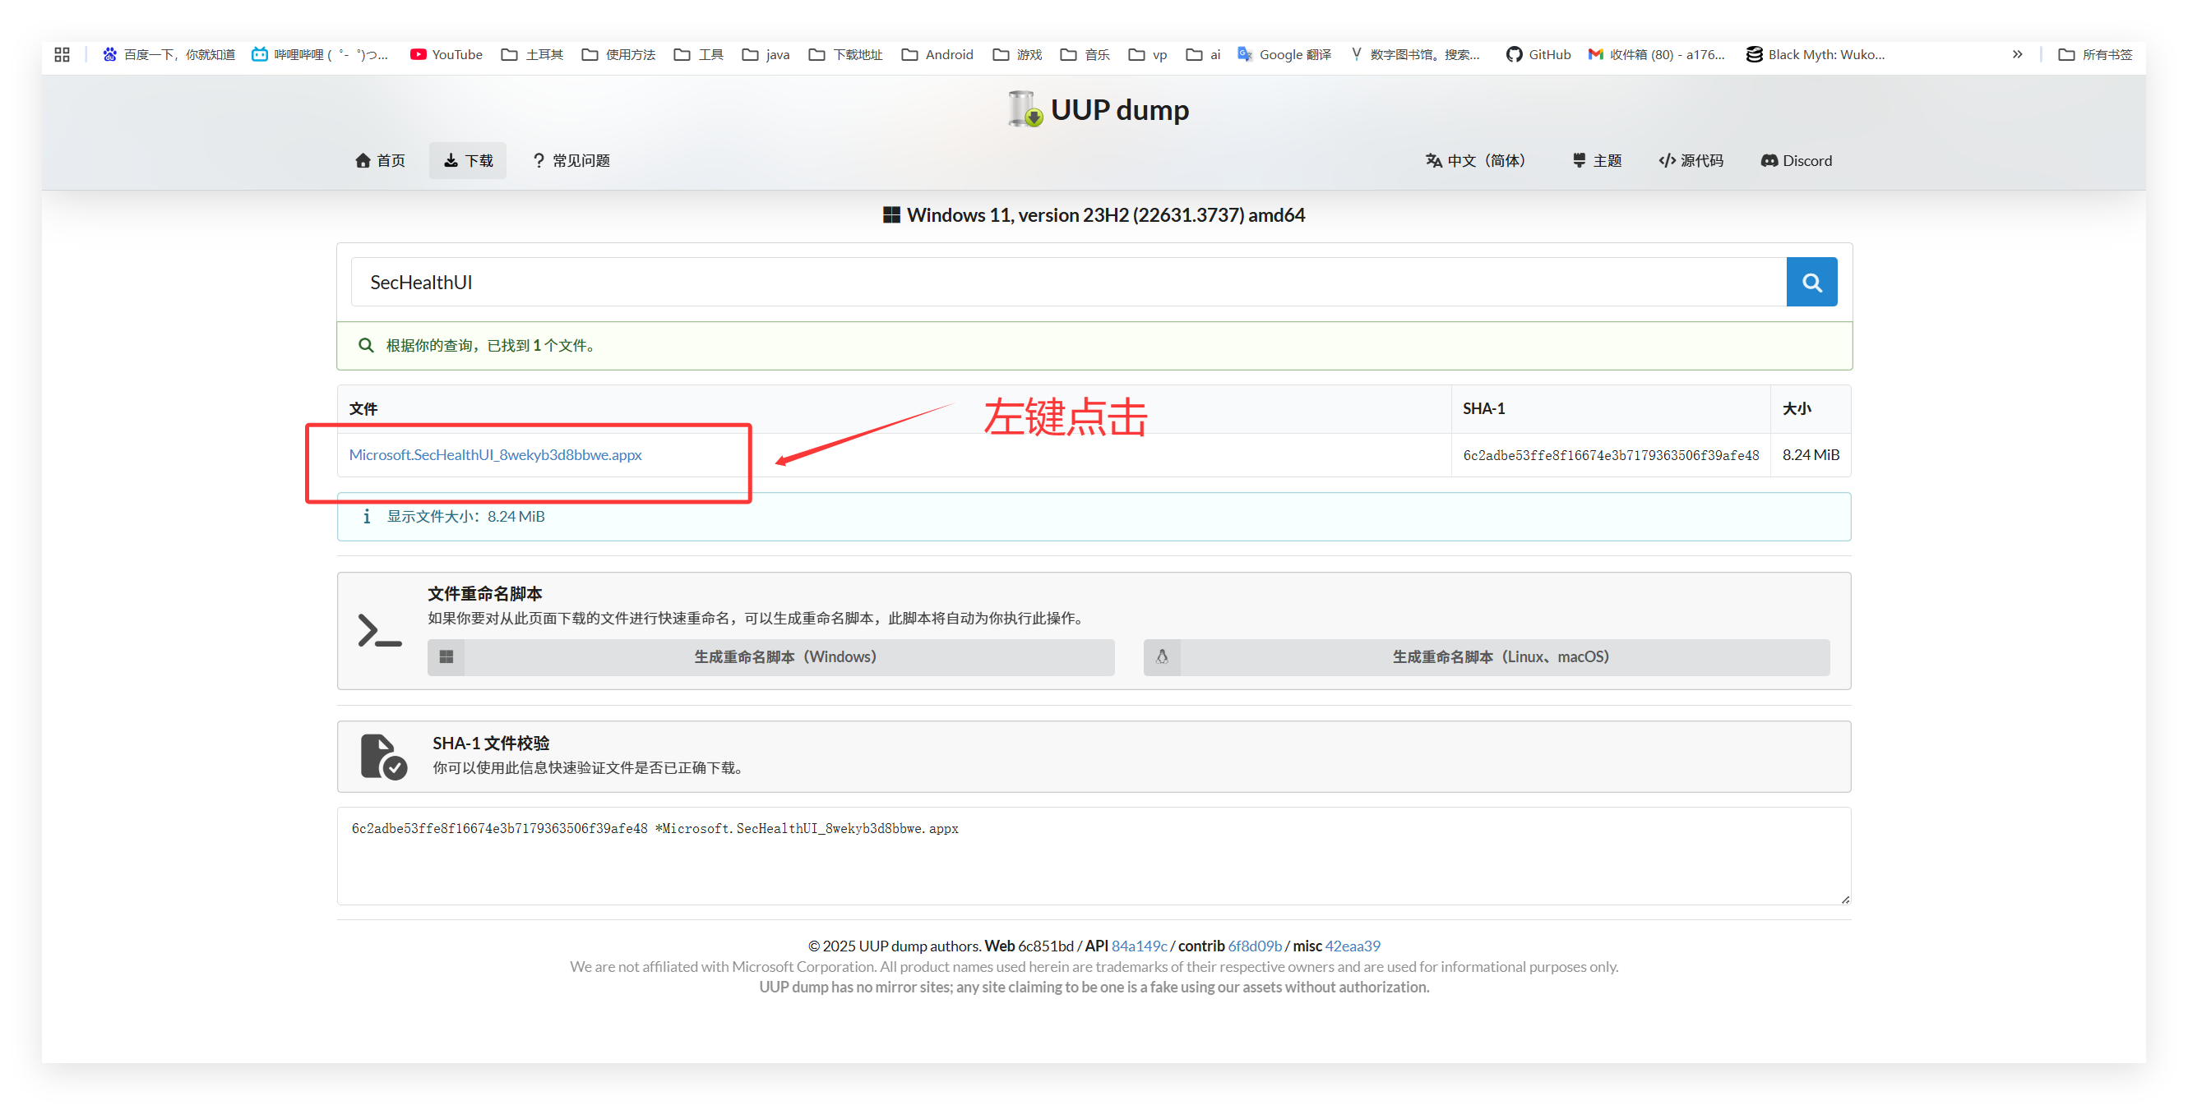Open the 下载地址 bookmark folder

[x=846, y=54]
